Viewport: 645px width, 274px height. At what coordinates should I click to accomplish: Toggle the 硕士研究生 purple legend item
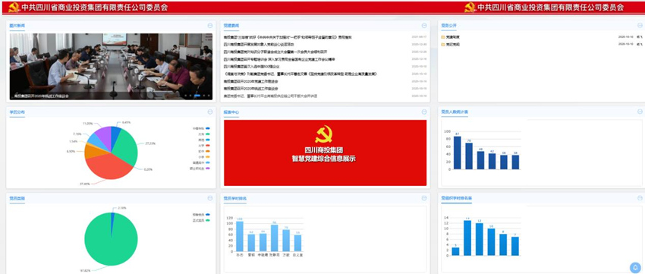tap(200, 168)
